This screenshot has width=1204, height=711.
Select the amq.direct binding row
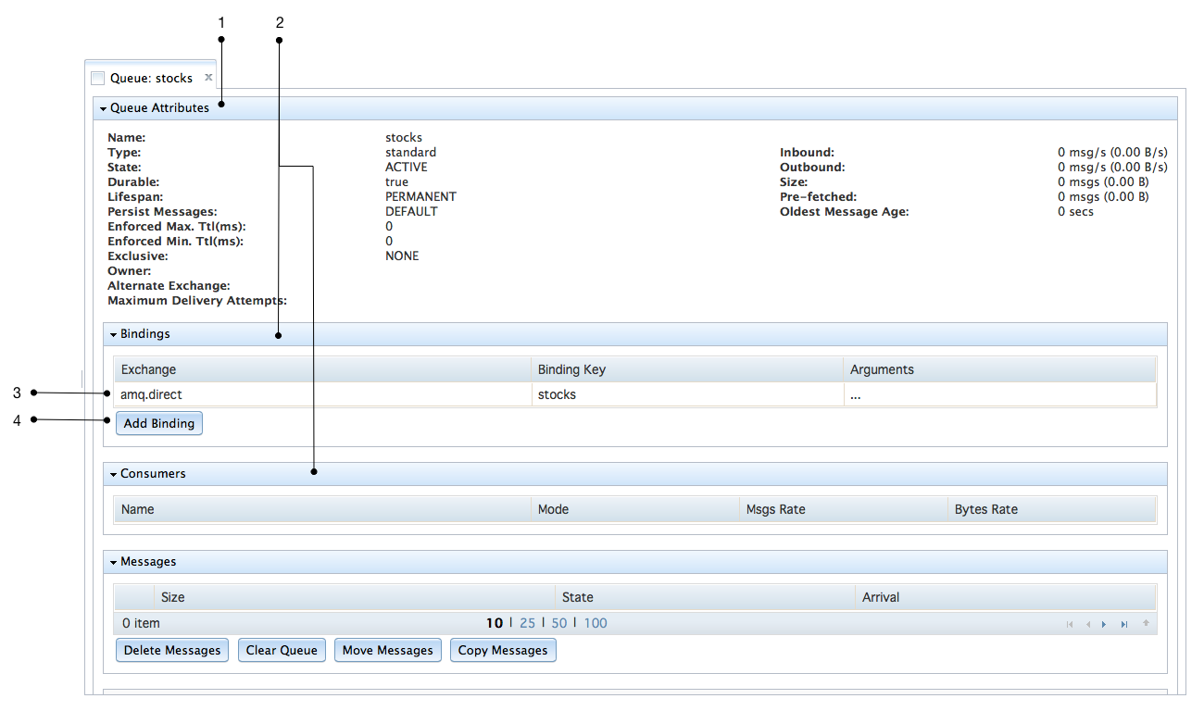(324, 394)
